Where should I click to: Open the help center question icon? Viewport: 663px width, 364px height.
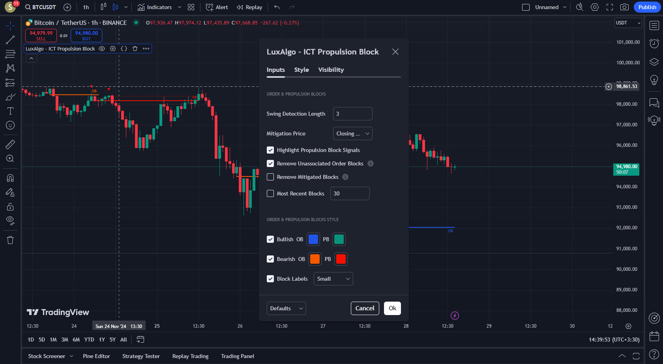point(654,355)
